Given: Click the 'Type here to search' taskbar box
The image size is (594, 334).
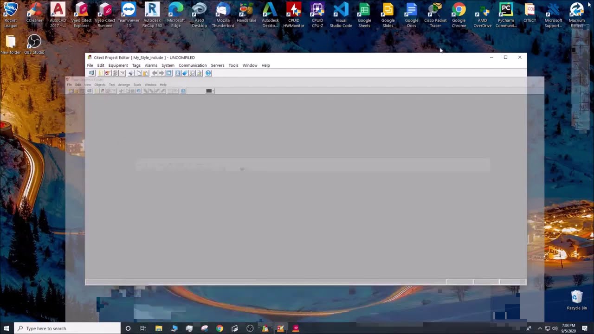Looking at the screenshot, I should [x=67, y=328].
